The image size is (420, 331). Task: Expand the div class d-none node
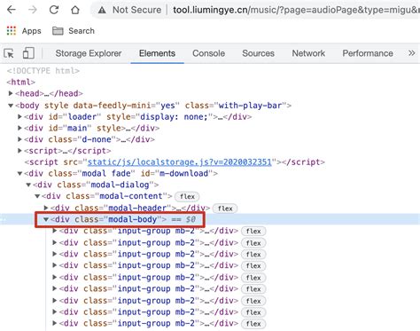pos(19,139)
